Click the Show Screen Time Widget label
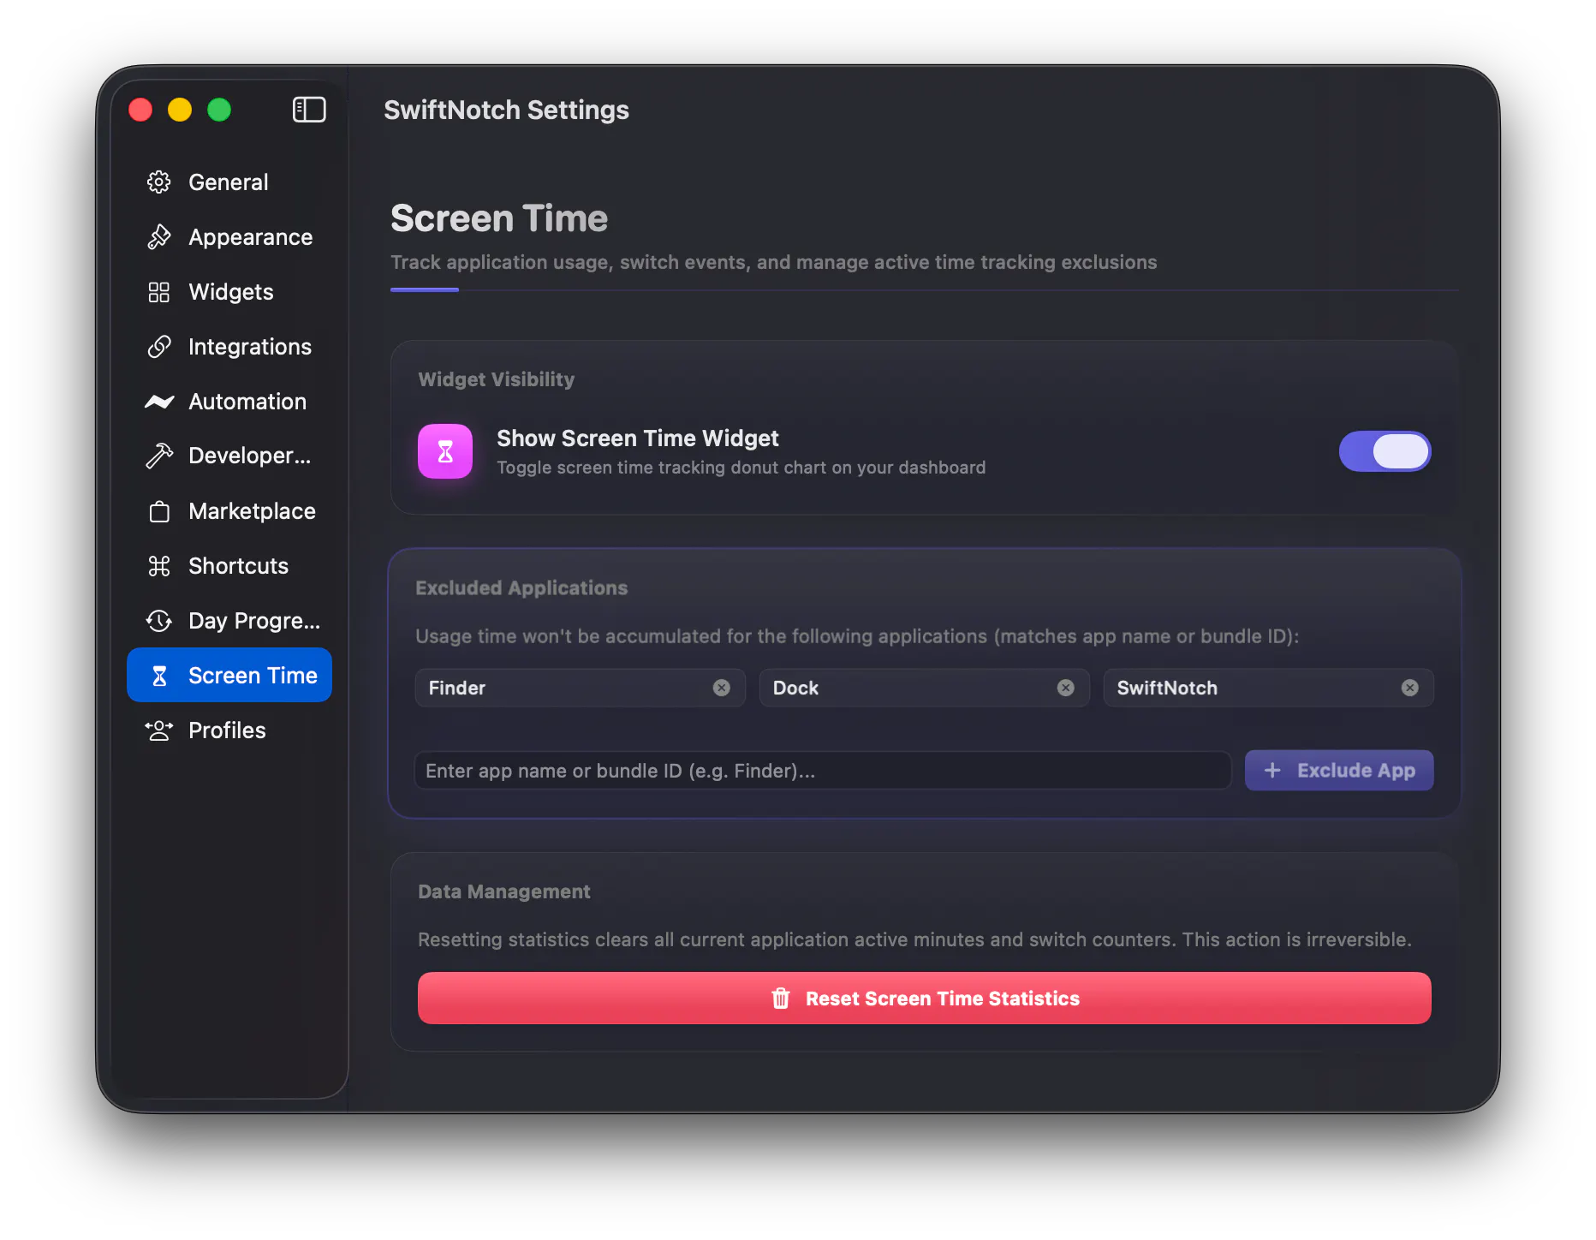Image resolution: width=1596 pixels, height=1240 pixels. point(638,438)
